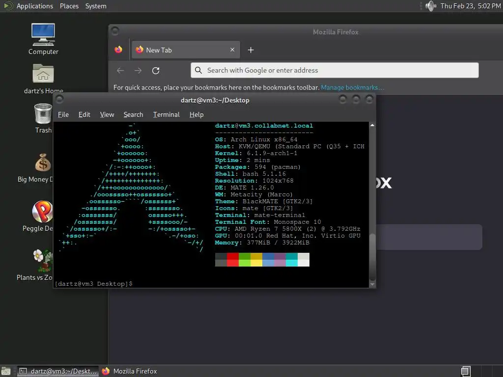
Task: Click the MATE logo in top panel
Action: pos(7,6)
